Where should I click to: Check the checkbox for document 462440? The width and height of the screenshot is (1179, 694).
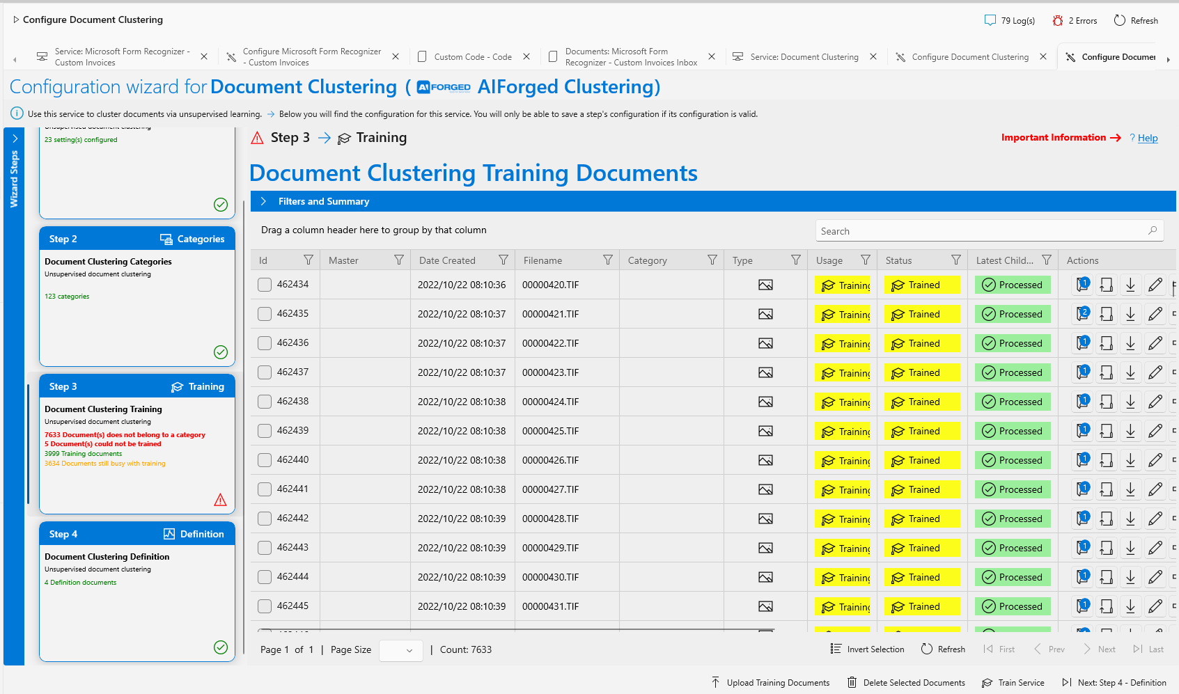[265, 460]
